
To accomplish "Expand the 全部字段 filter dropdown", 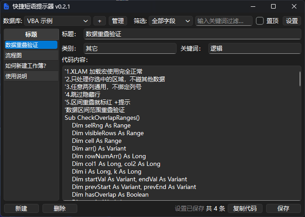I will 171,21.
